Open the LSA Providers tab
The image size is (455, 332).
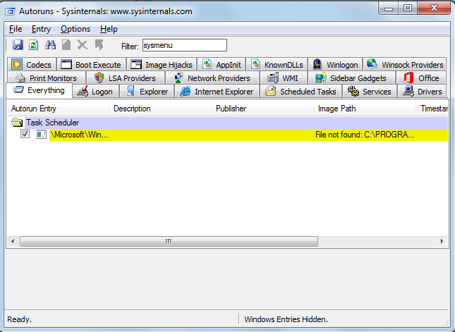[x=126, y=78]
